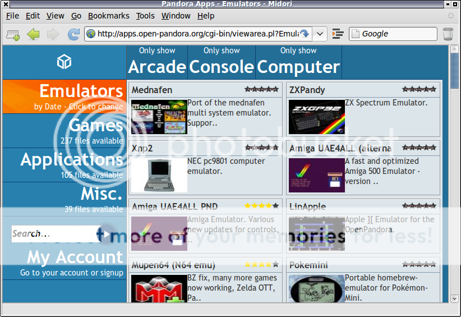This screenshot has height=317, width=461.
Task: Open the bookmarks panel icon beside the address bar
Action: click(338, 34)
